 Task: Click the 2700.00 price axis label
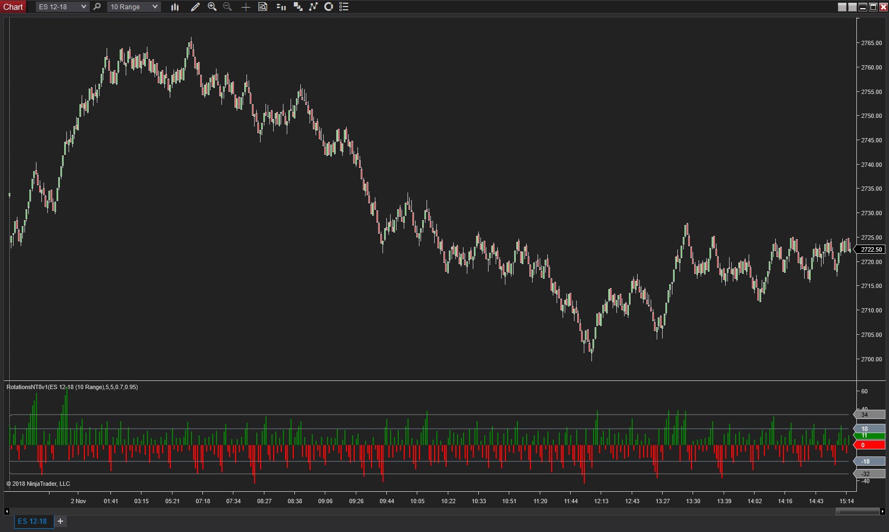pos(871,359)
